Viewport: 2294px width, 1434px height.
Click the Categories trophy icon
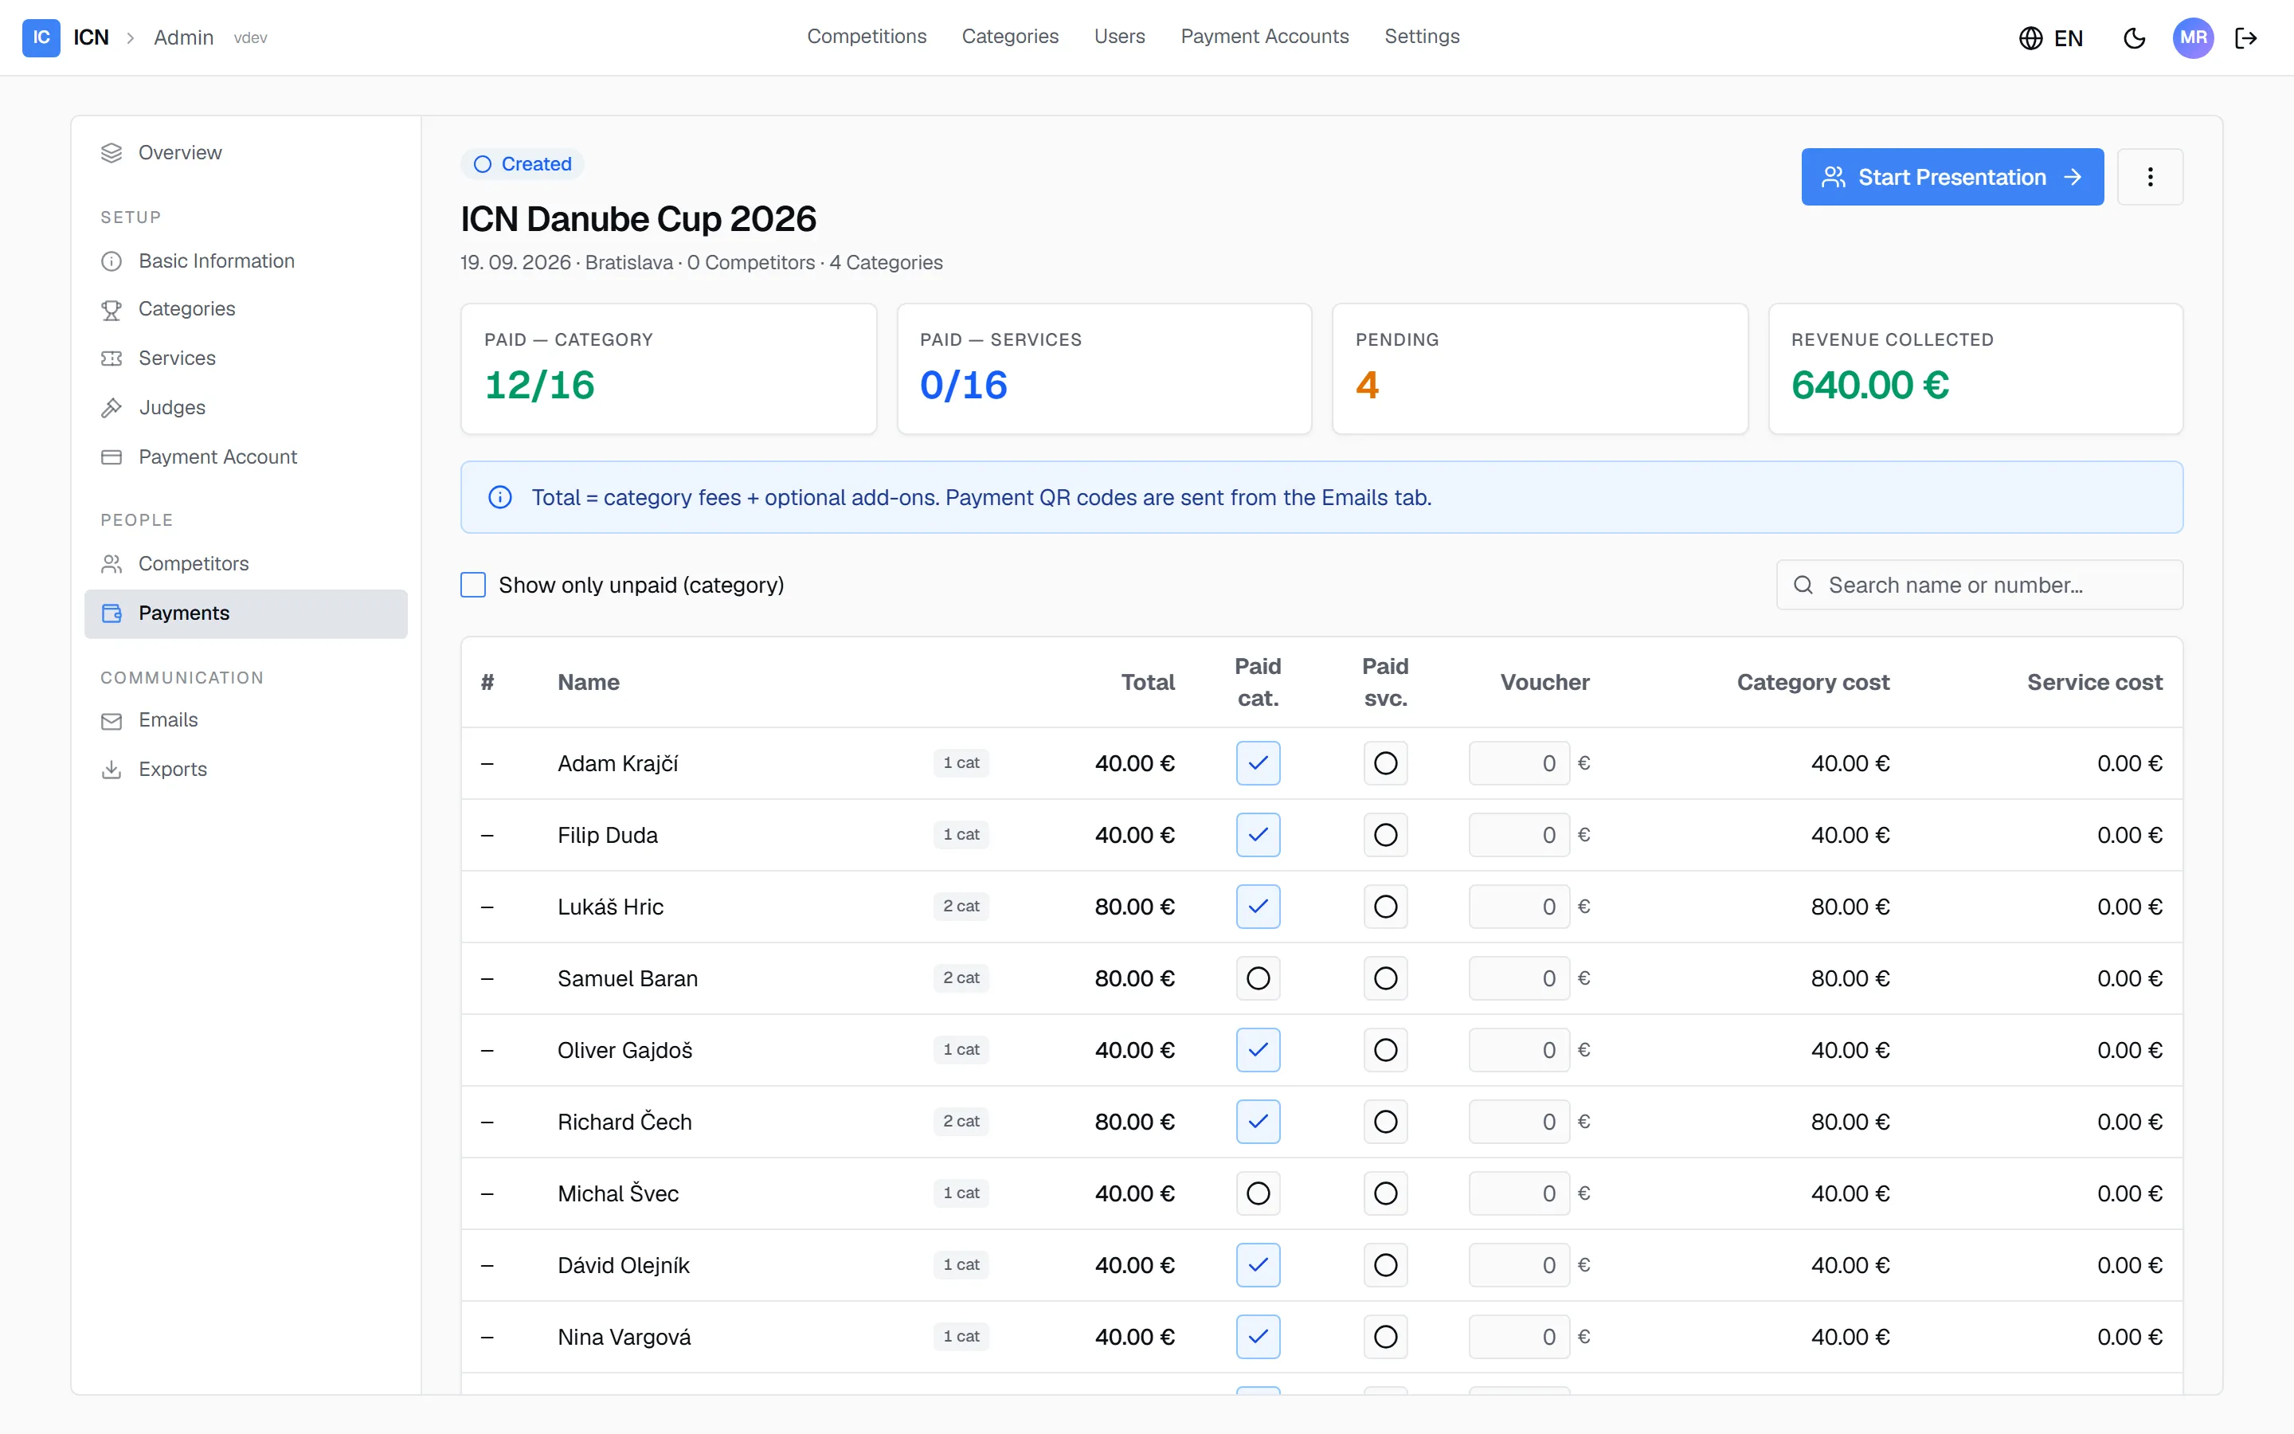[112, 309]
